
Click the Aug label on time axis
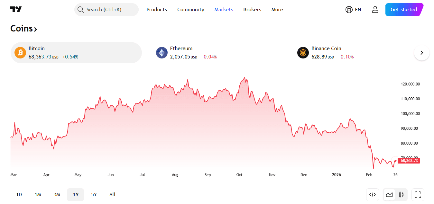pos(175,175)
